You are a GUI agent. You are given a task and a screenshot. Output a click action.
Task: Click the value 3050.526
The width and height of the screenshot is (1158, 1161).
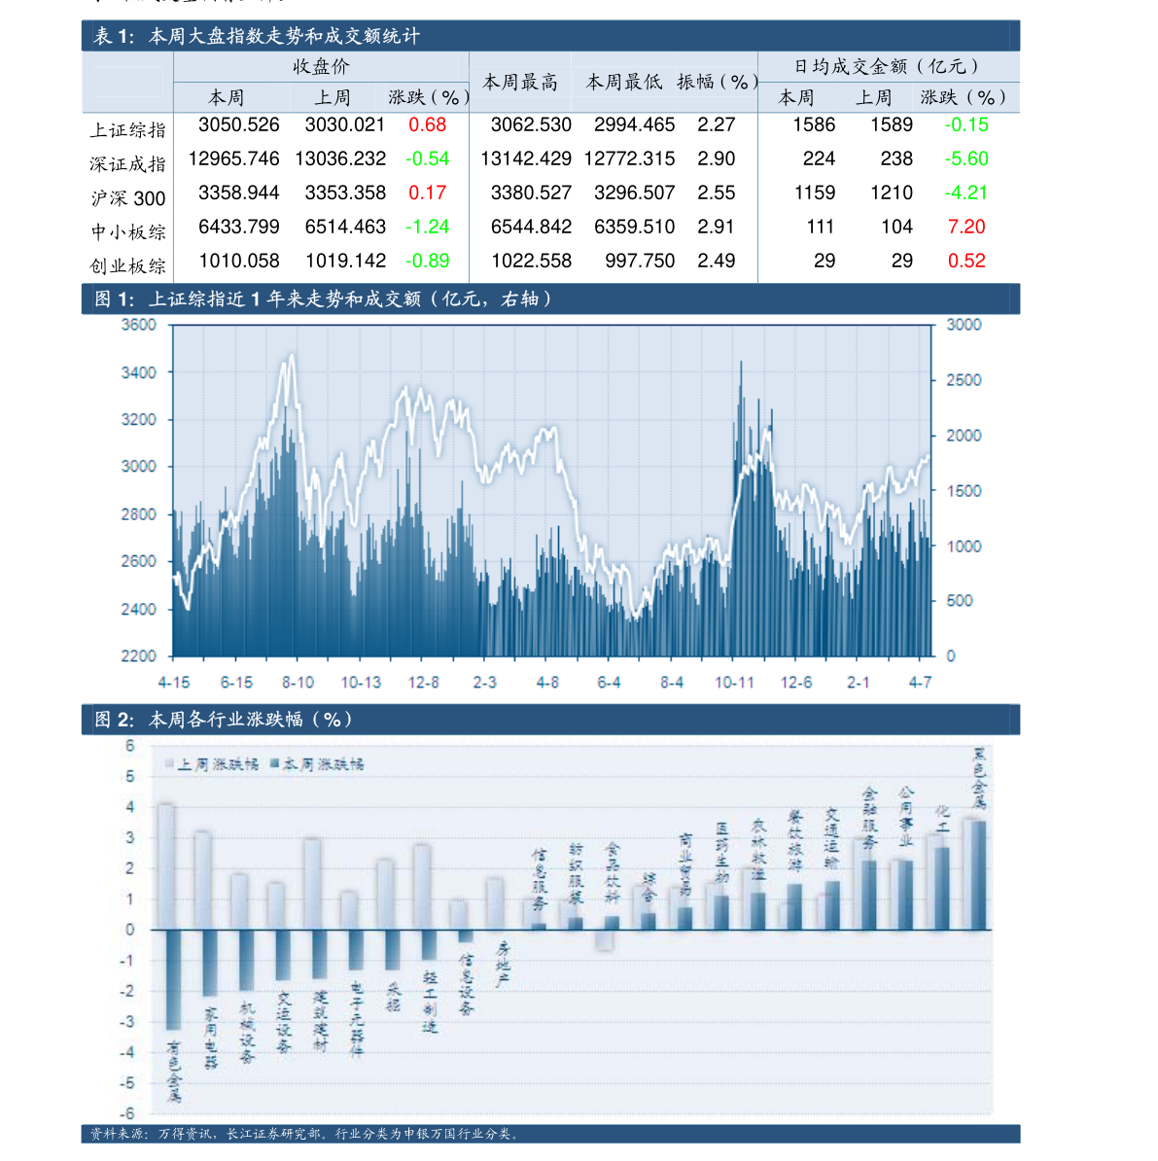(x=238, y=124)
